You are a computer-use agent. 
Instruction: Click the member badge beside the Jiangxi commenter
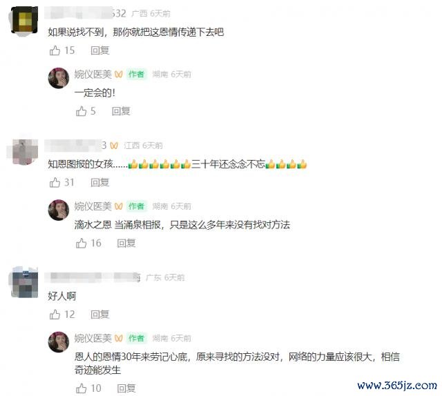[x=114, y=146]
